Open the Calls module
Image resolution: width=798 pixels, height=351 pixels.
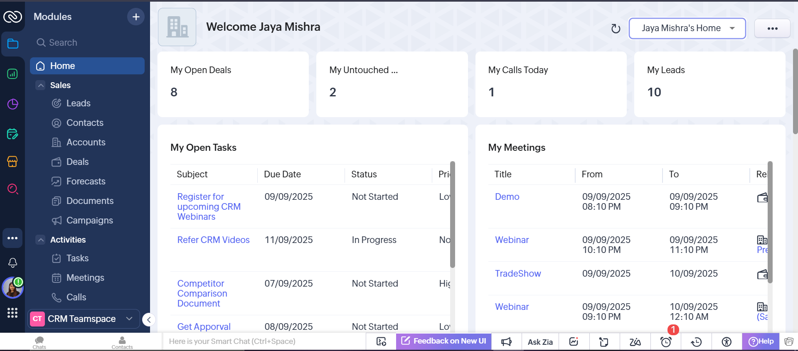(76, 297)
